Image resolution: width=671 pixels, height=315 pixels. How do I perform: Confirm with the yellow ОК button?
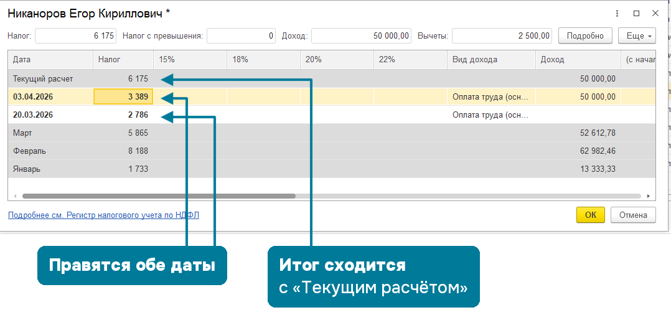point(591,215)
